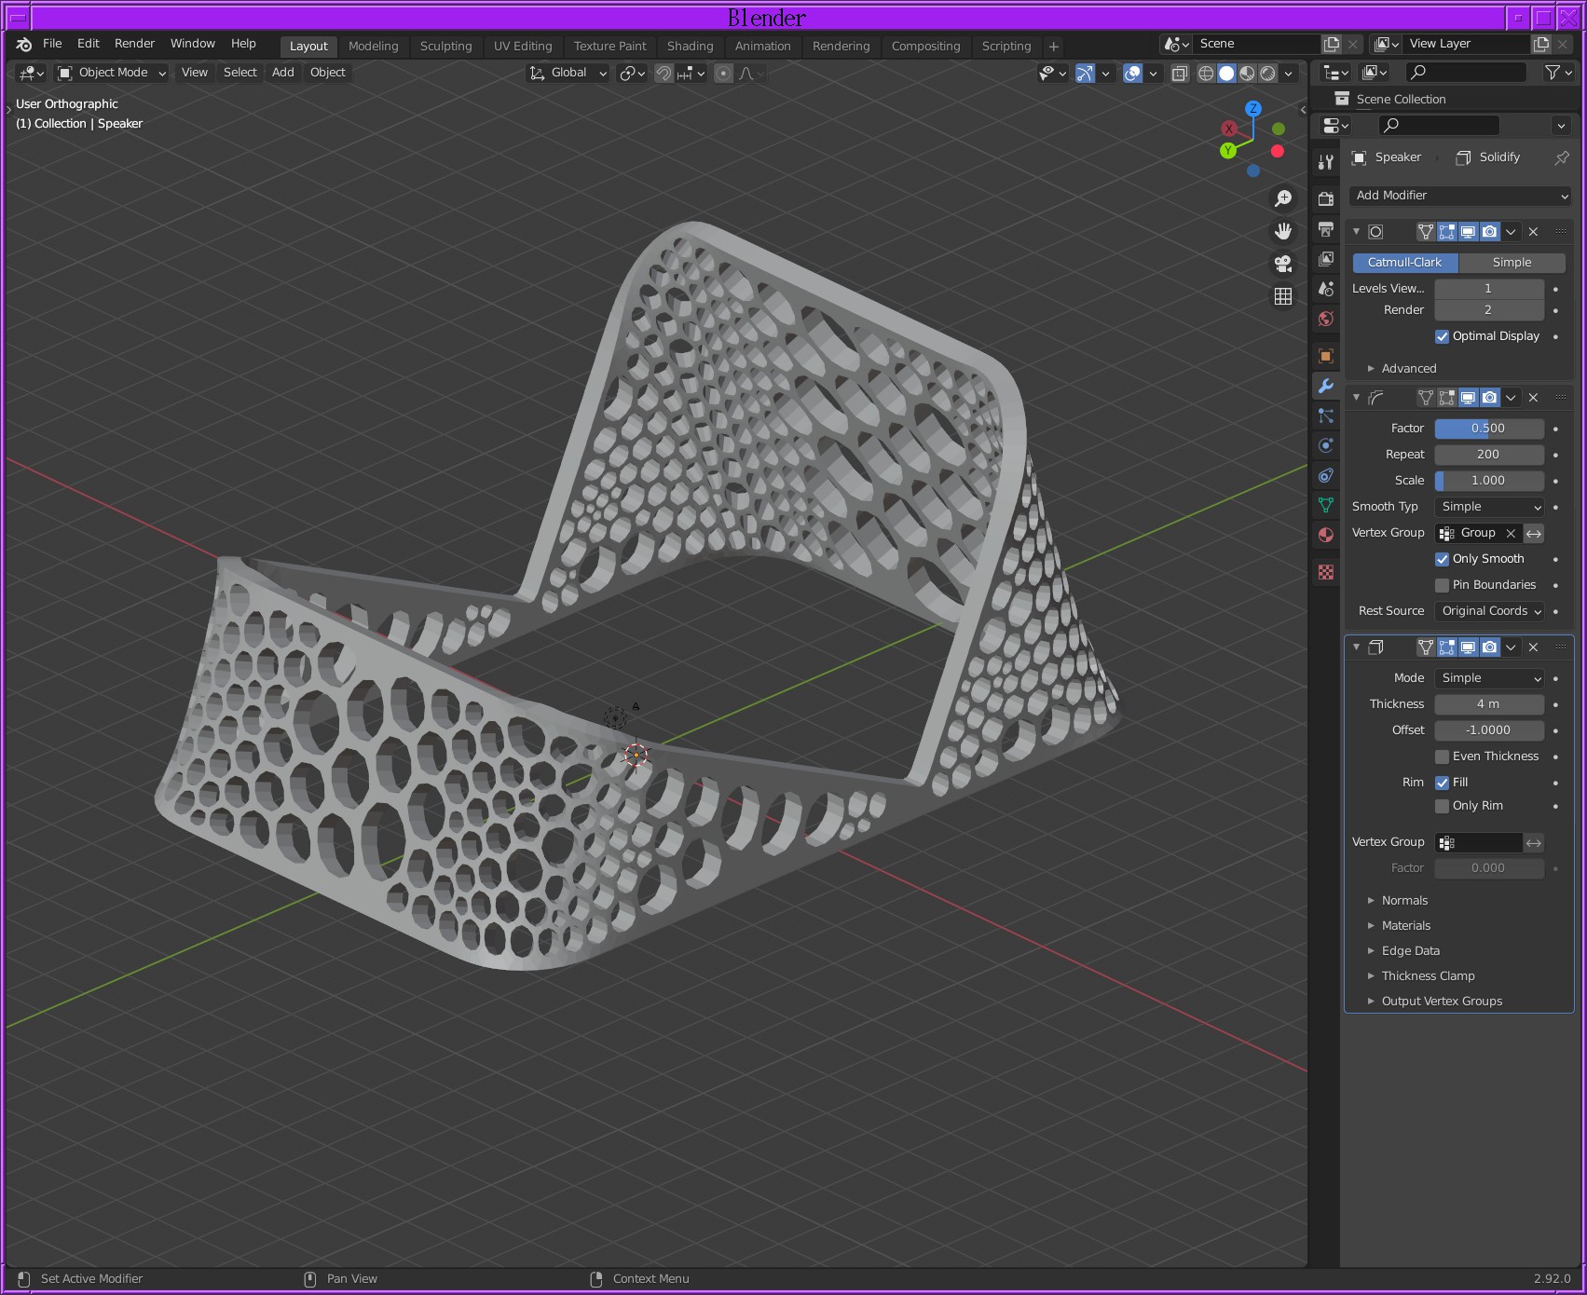Viewport: 1587px width, 1295px height.
Task: Toggle the Optimal Display checkbox
Action: [x=1442, y=336]
